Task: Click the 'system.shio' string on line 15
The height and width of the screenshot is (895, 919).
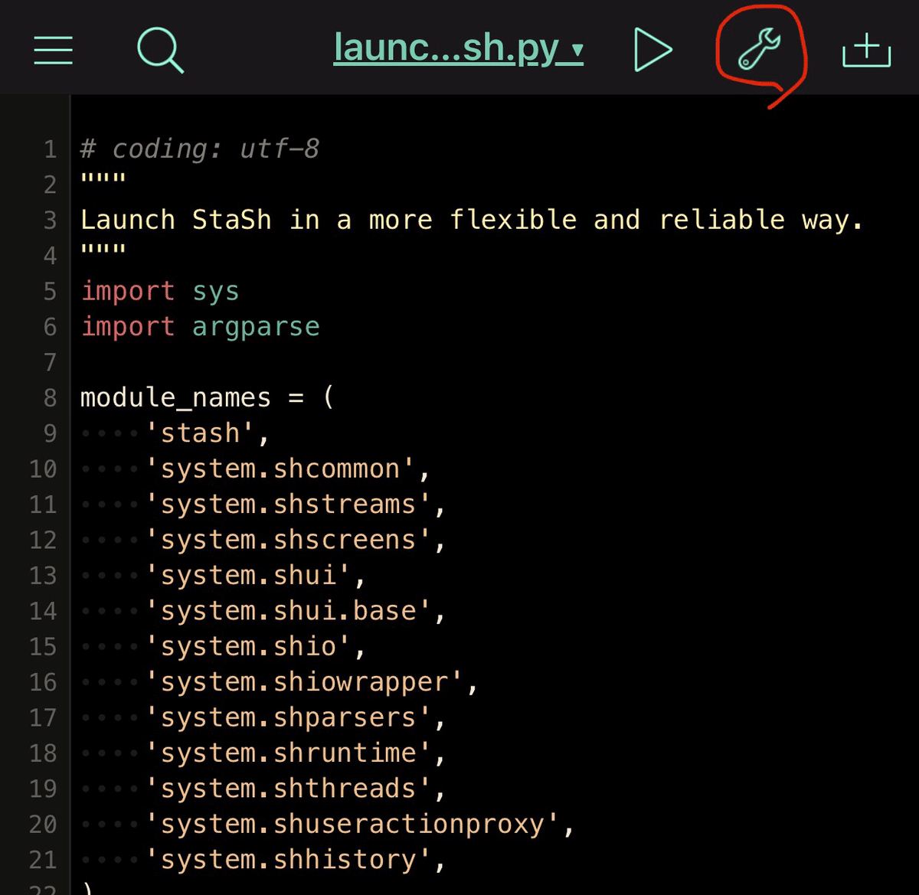Action: coord(248,647)
